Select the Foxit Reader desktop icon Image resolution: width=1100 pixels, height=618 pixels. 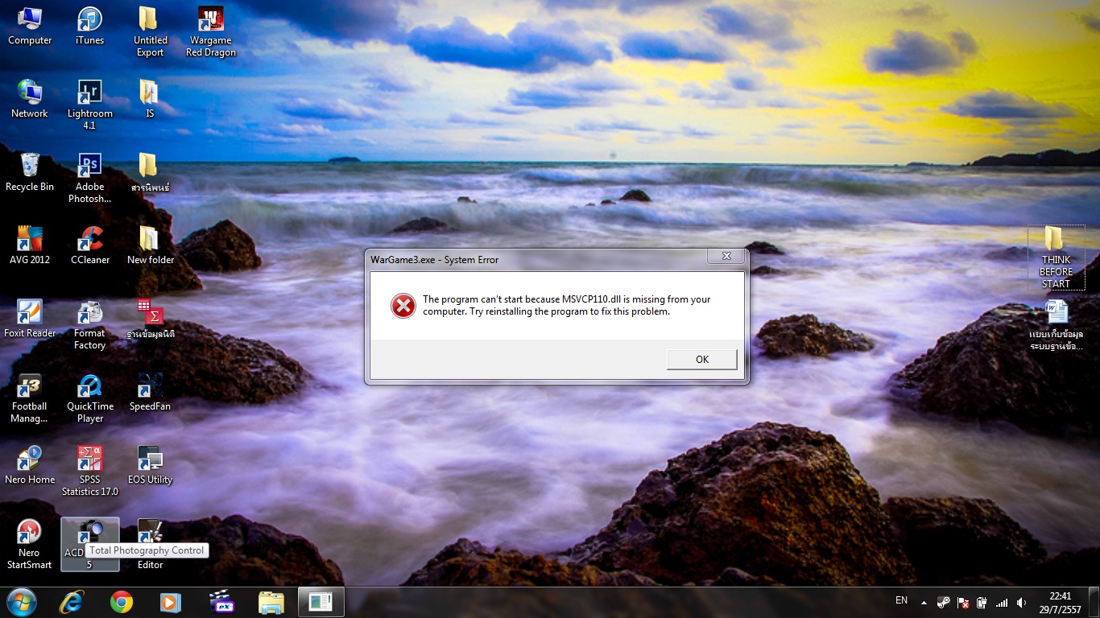(30, 314)
